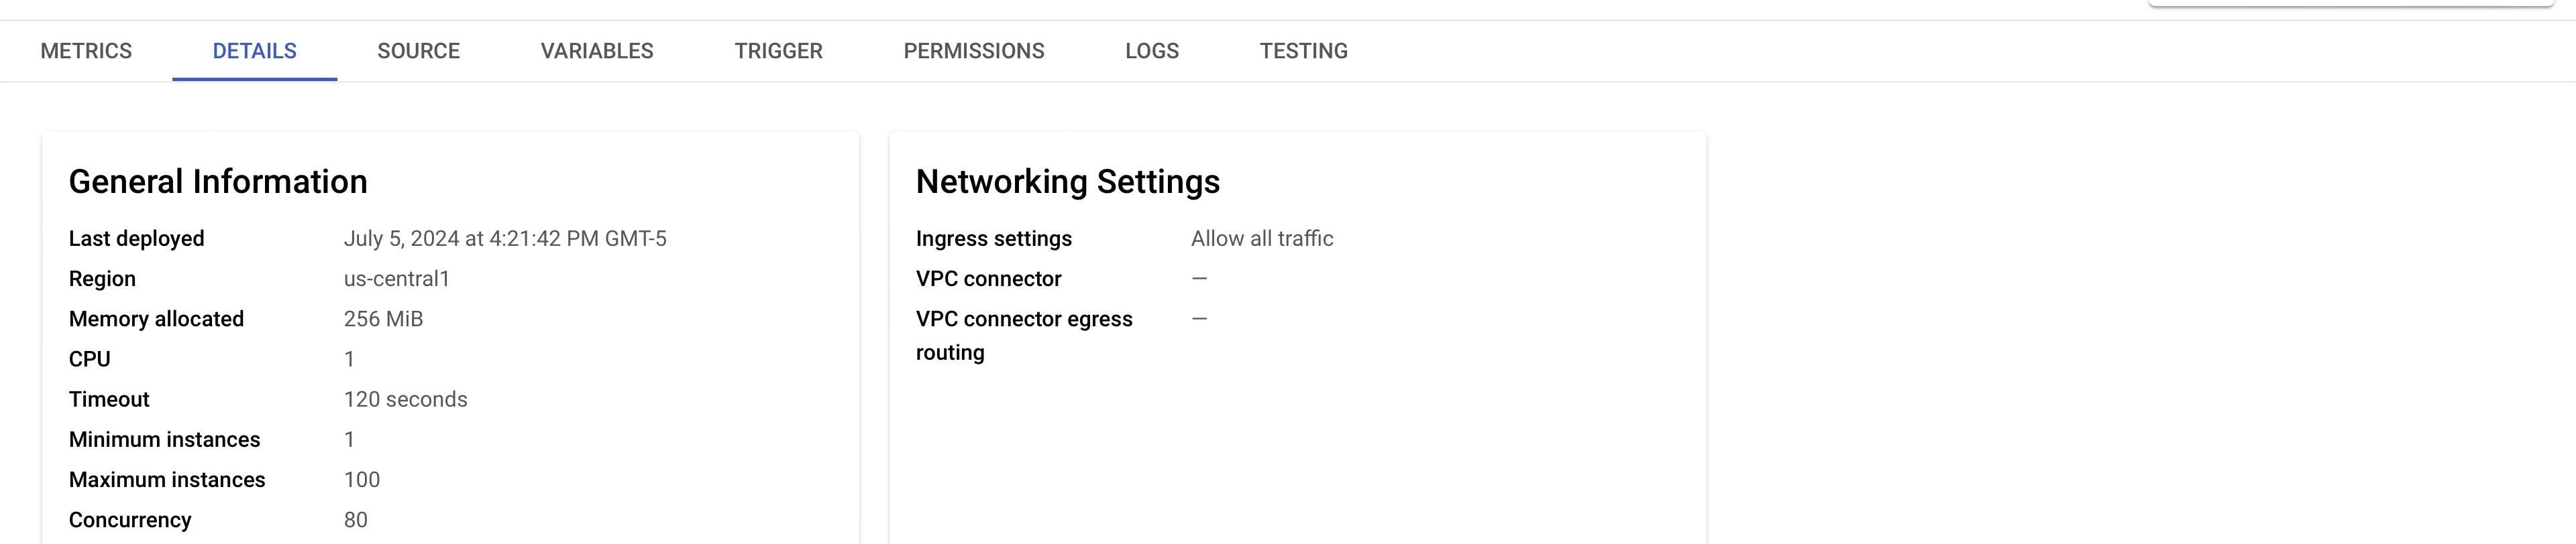Switch to the SOURCE tab
This screenshot has width=2576, height=544.
tap(418, 51)
